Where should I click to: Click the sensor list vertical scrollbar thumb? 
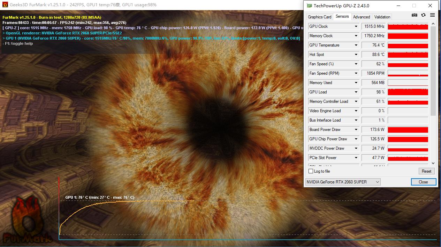click(433, 69)
